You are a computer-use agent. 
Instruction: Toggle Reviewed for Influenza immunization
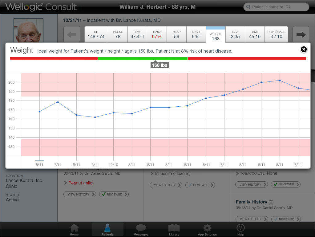tap(200, 185)
